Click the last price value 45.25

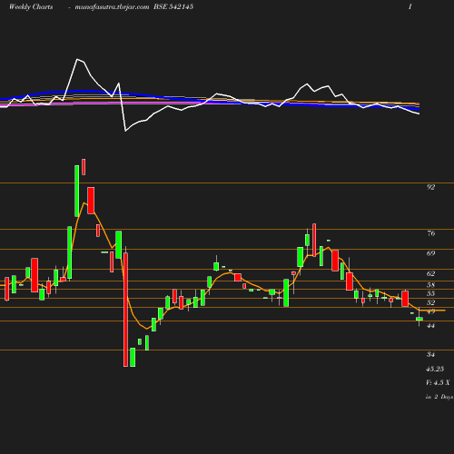click(x=435, y=369)
